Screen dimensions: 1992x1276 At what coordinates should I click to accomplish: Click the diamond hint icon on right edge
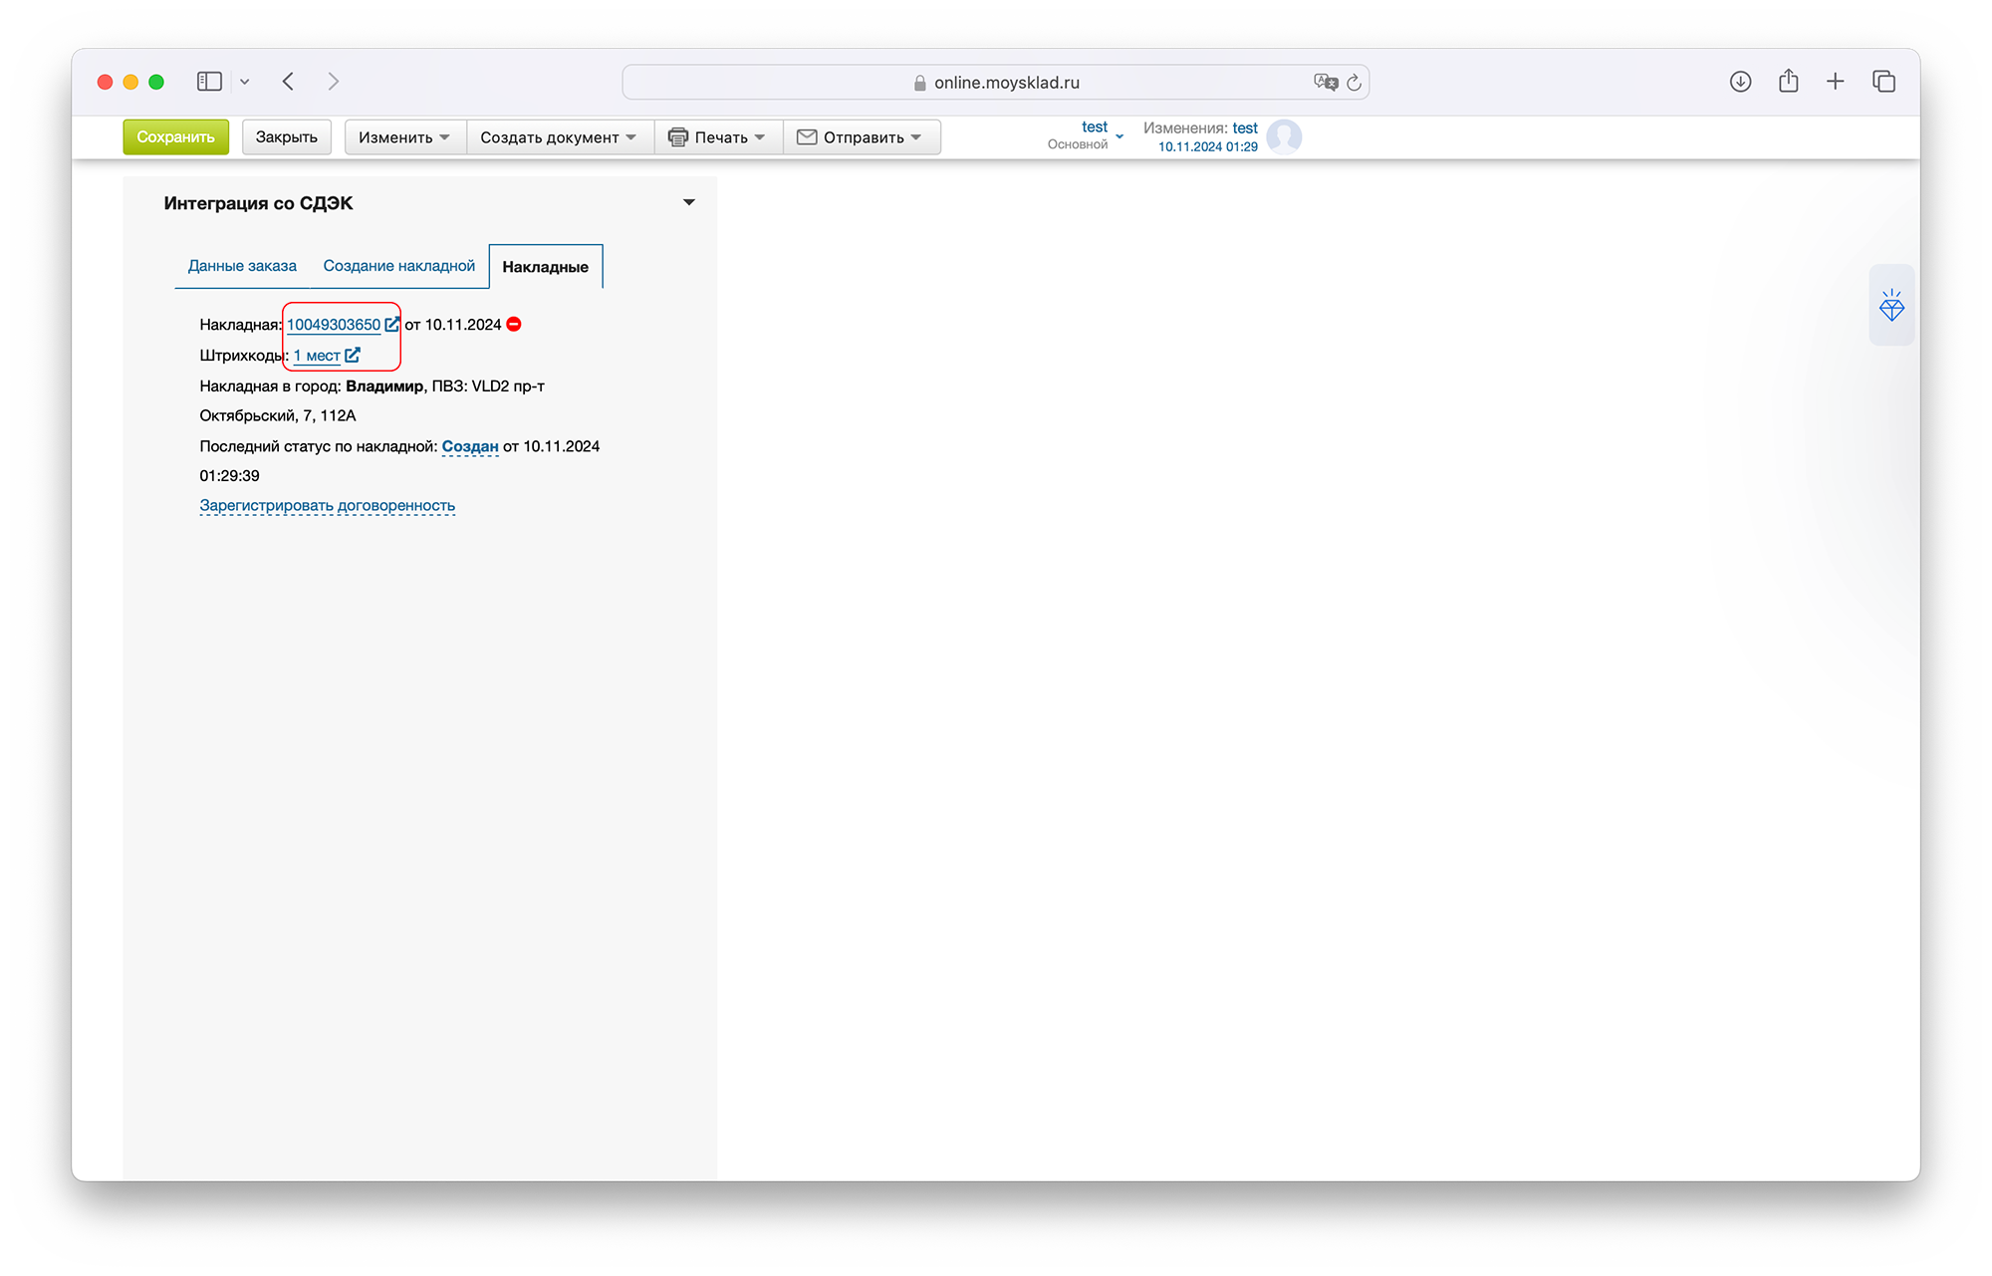[1891, 306]
